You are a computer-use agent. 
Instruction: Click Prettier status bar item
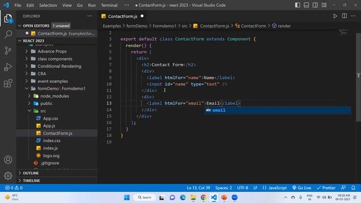(x=326, y=188)
